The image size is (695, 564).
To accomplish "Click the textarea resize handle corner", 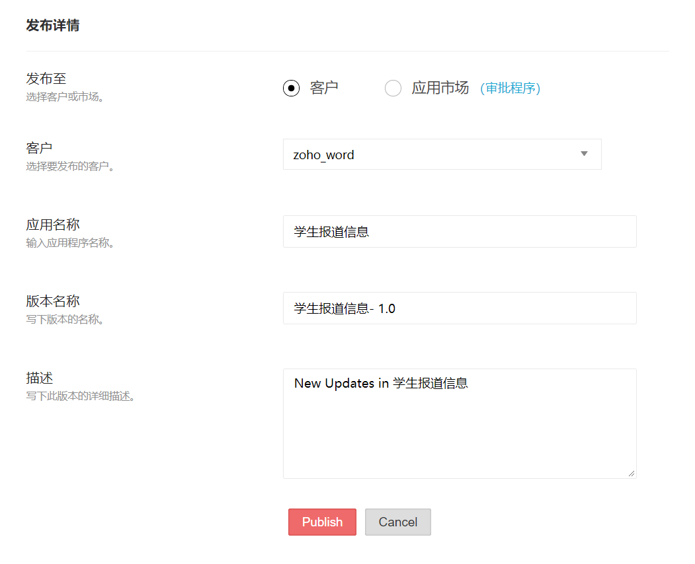I will click(x=632, y=473).
